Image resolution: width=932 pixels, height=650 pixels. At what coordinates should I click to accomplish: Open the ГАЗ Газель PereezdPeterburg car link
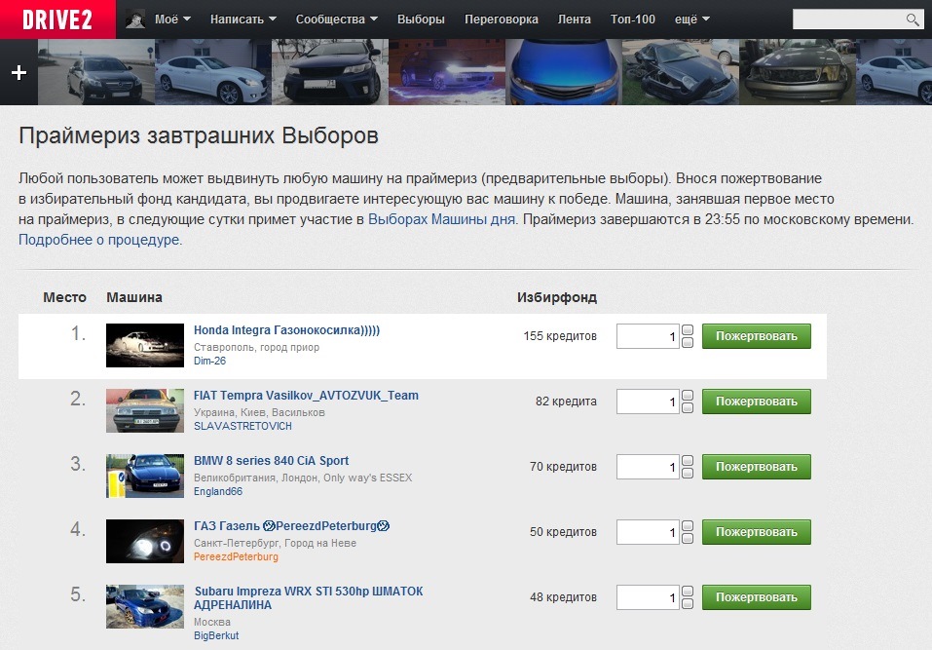292,526
